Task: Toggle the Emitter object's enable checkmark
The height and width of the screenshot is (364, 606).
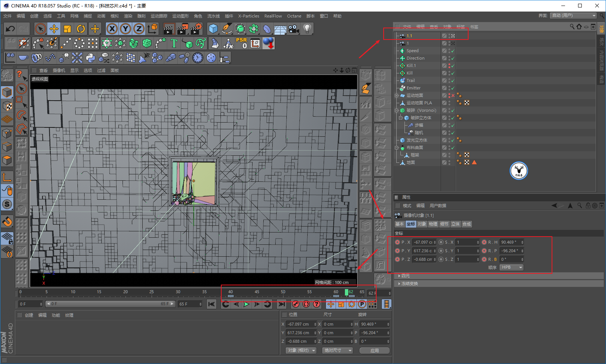Action: (x=453, y=88)
